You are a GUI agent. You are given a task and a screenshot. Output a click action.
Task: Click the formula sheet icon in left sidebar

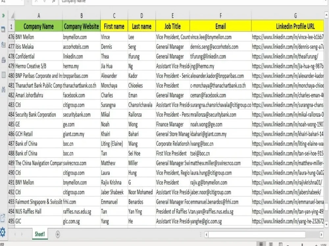(3, 45)
